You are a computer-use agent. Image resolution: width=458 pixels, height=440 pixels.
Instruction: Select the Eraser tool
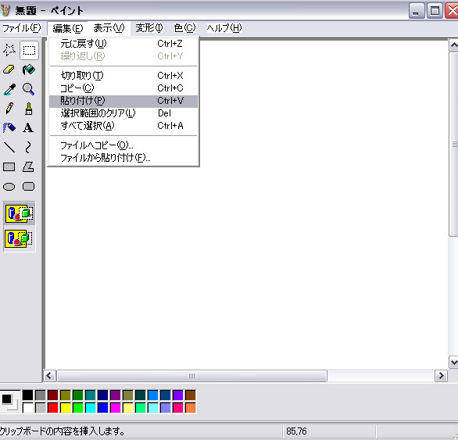coord(9,70)
